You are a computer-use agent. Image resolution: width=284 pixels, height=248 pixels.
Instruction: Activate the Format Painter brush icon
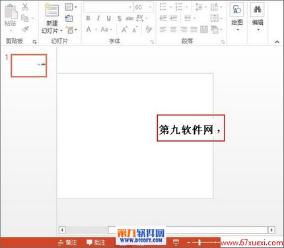click(25, 29)
